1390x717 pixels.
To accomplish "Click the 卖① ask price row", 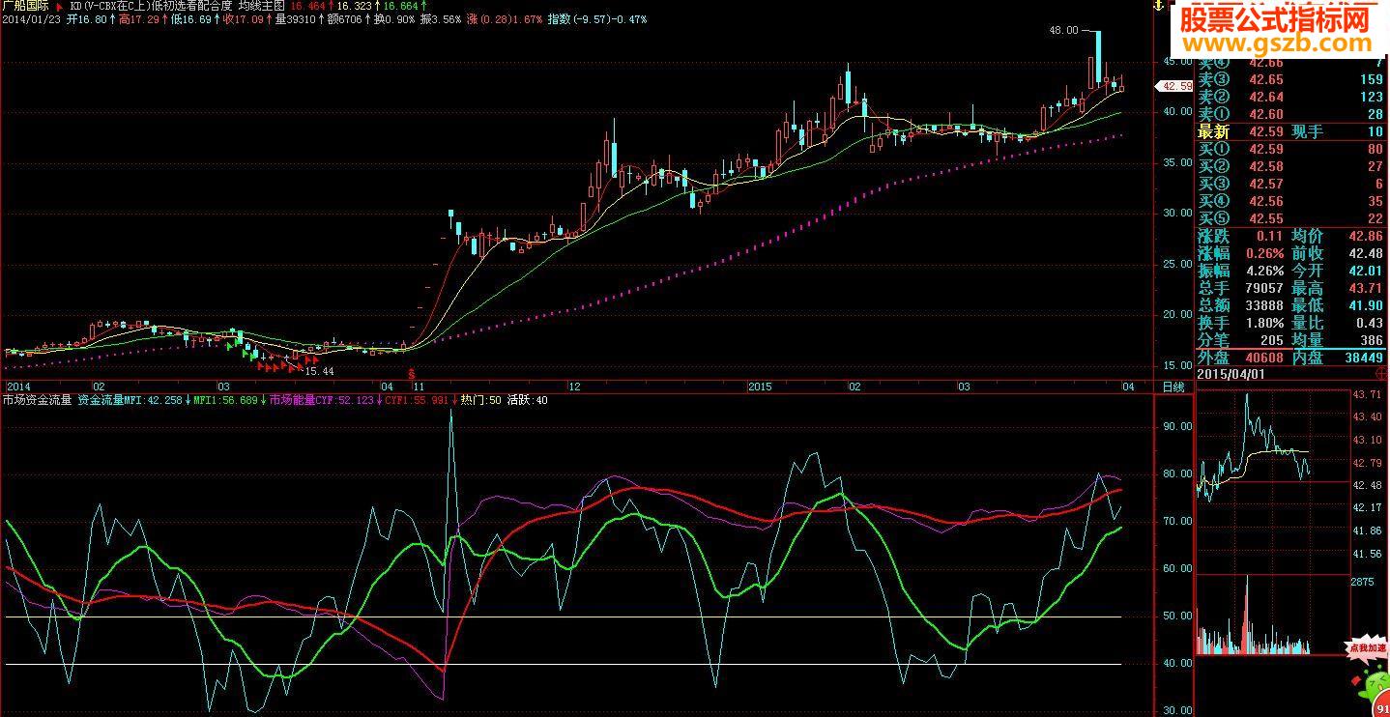I will click(1290, 114).
